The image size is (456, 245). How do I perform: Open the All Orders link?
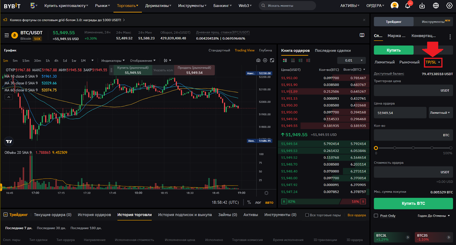click(x=357, y=215)
